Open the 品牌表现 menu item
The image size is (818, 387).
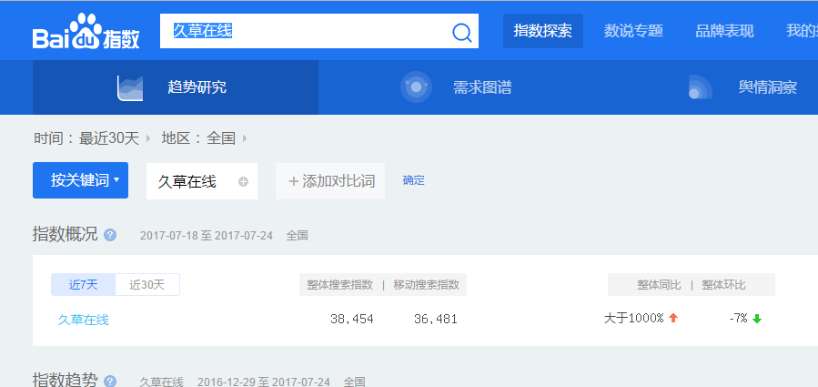[x=724, y=31]
